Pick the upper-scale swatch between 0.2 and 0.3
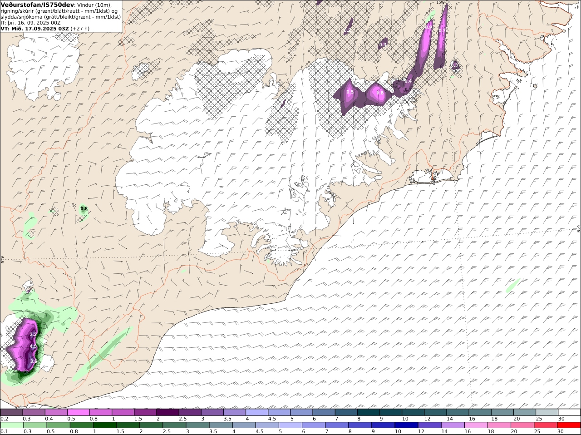The width and height of the screenshot is (581, 435). pyautogui.click(x=11, y=412)
